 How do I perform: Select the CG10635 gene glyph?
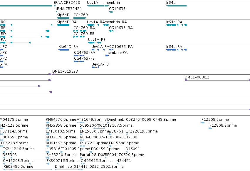coord(111,12)
